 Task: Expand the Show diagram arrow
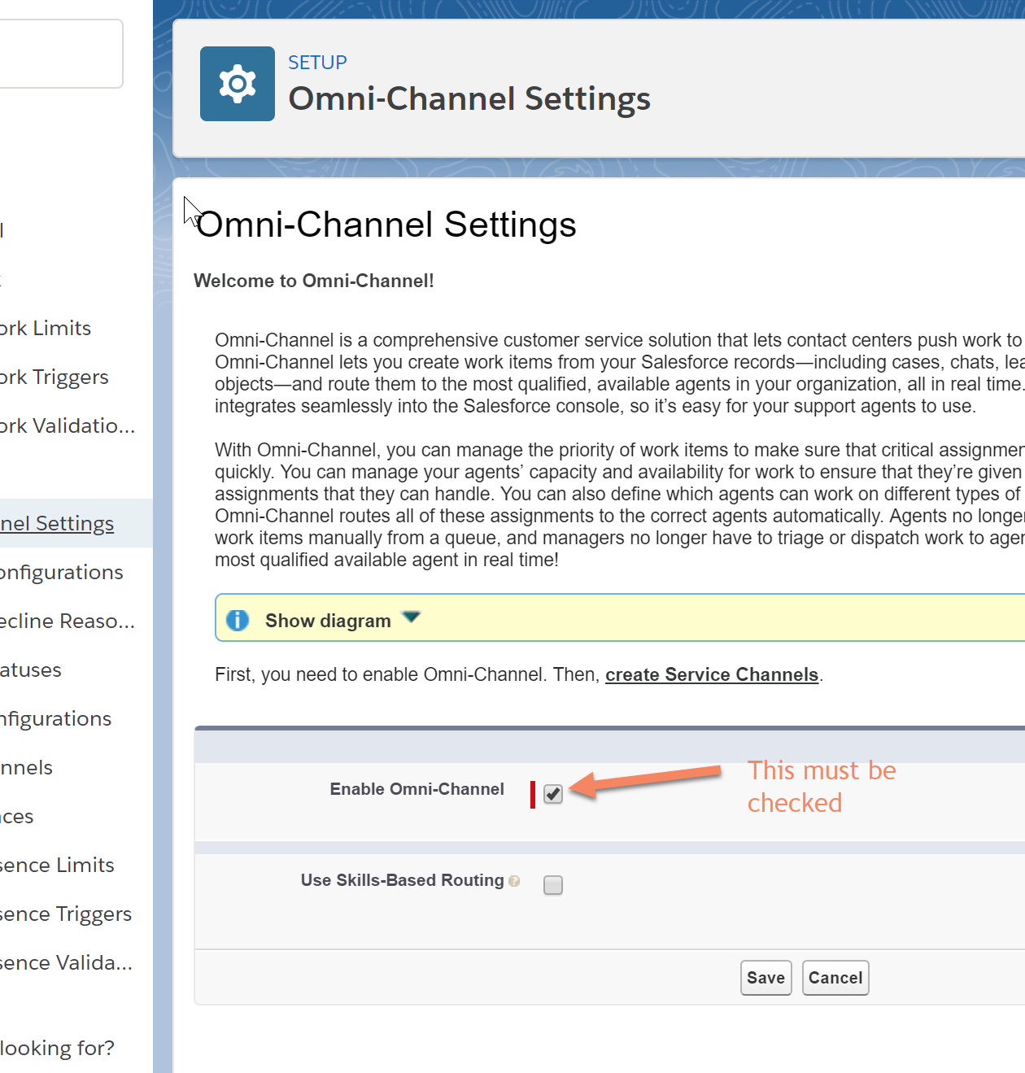pos(412,617)
